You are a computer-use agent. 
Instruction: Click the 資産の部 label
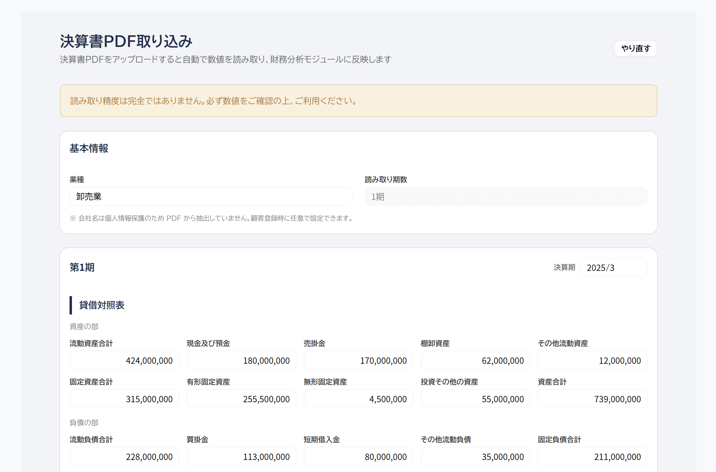click(84, 326)
